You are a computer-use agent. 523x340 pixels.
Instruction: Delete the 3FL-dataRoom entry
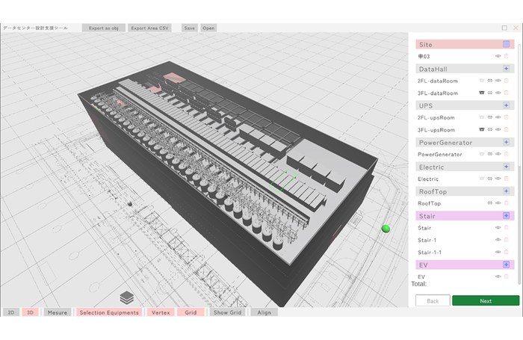(x=507, y=93)
